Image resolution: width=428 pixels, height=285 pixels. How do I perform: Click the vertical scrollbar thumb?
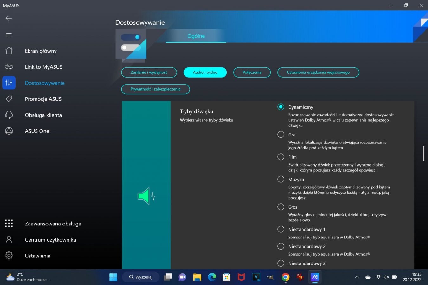click(423, 153)
